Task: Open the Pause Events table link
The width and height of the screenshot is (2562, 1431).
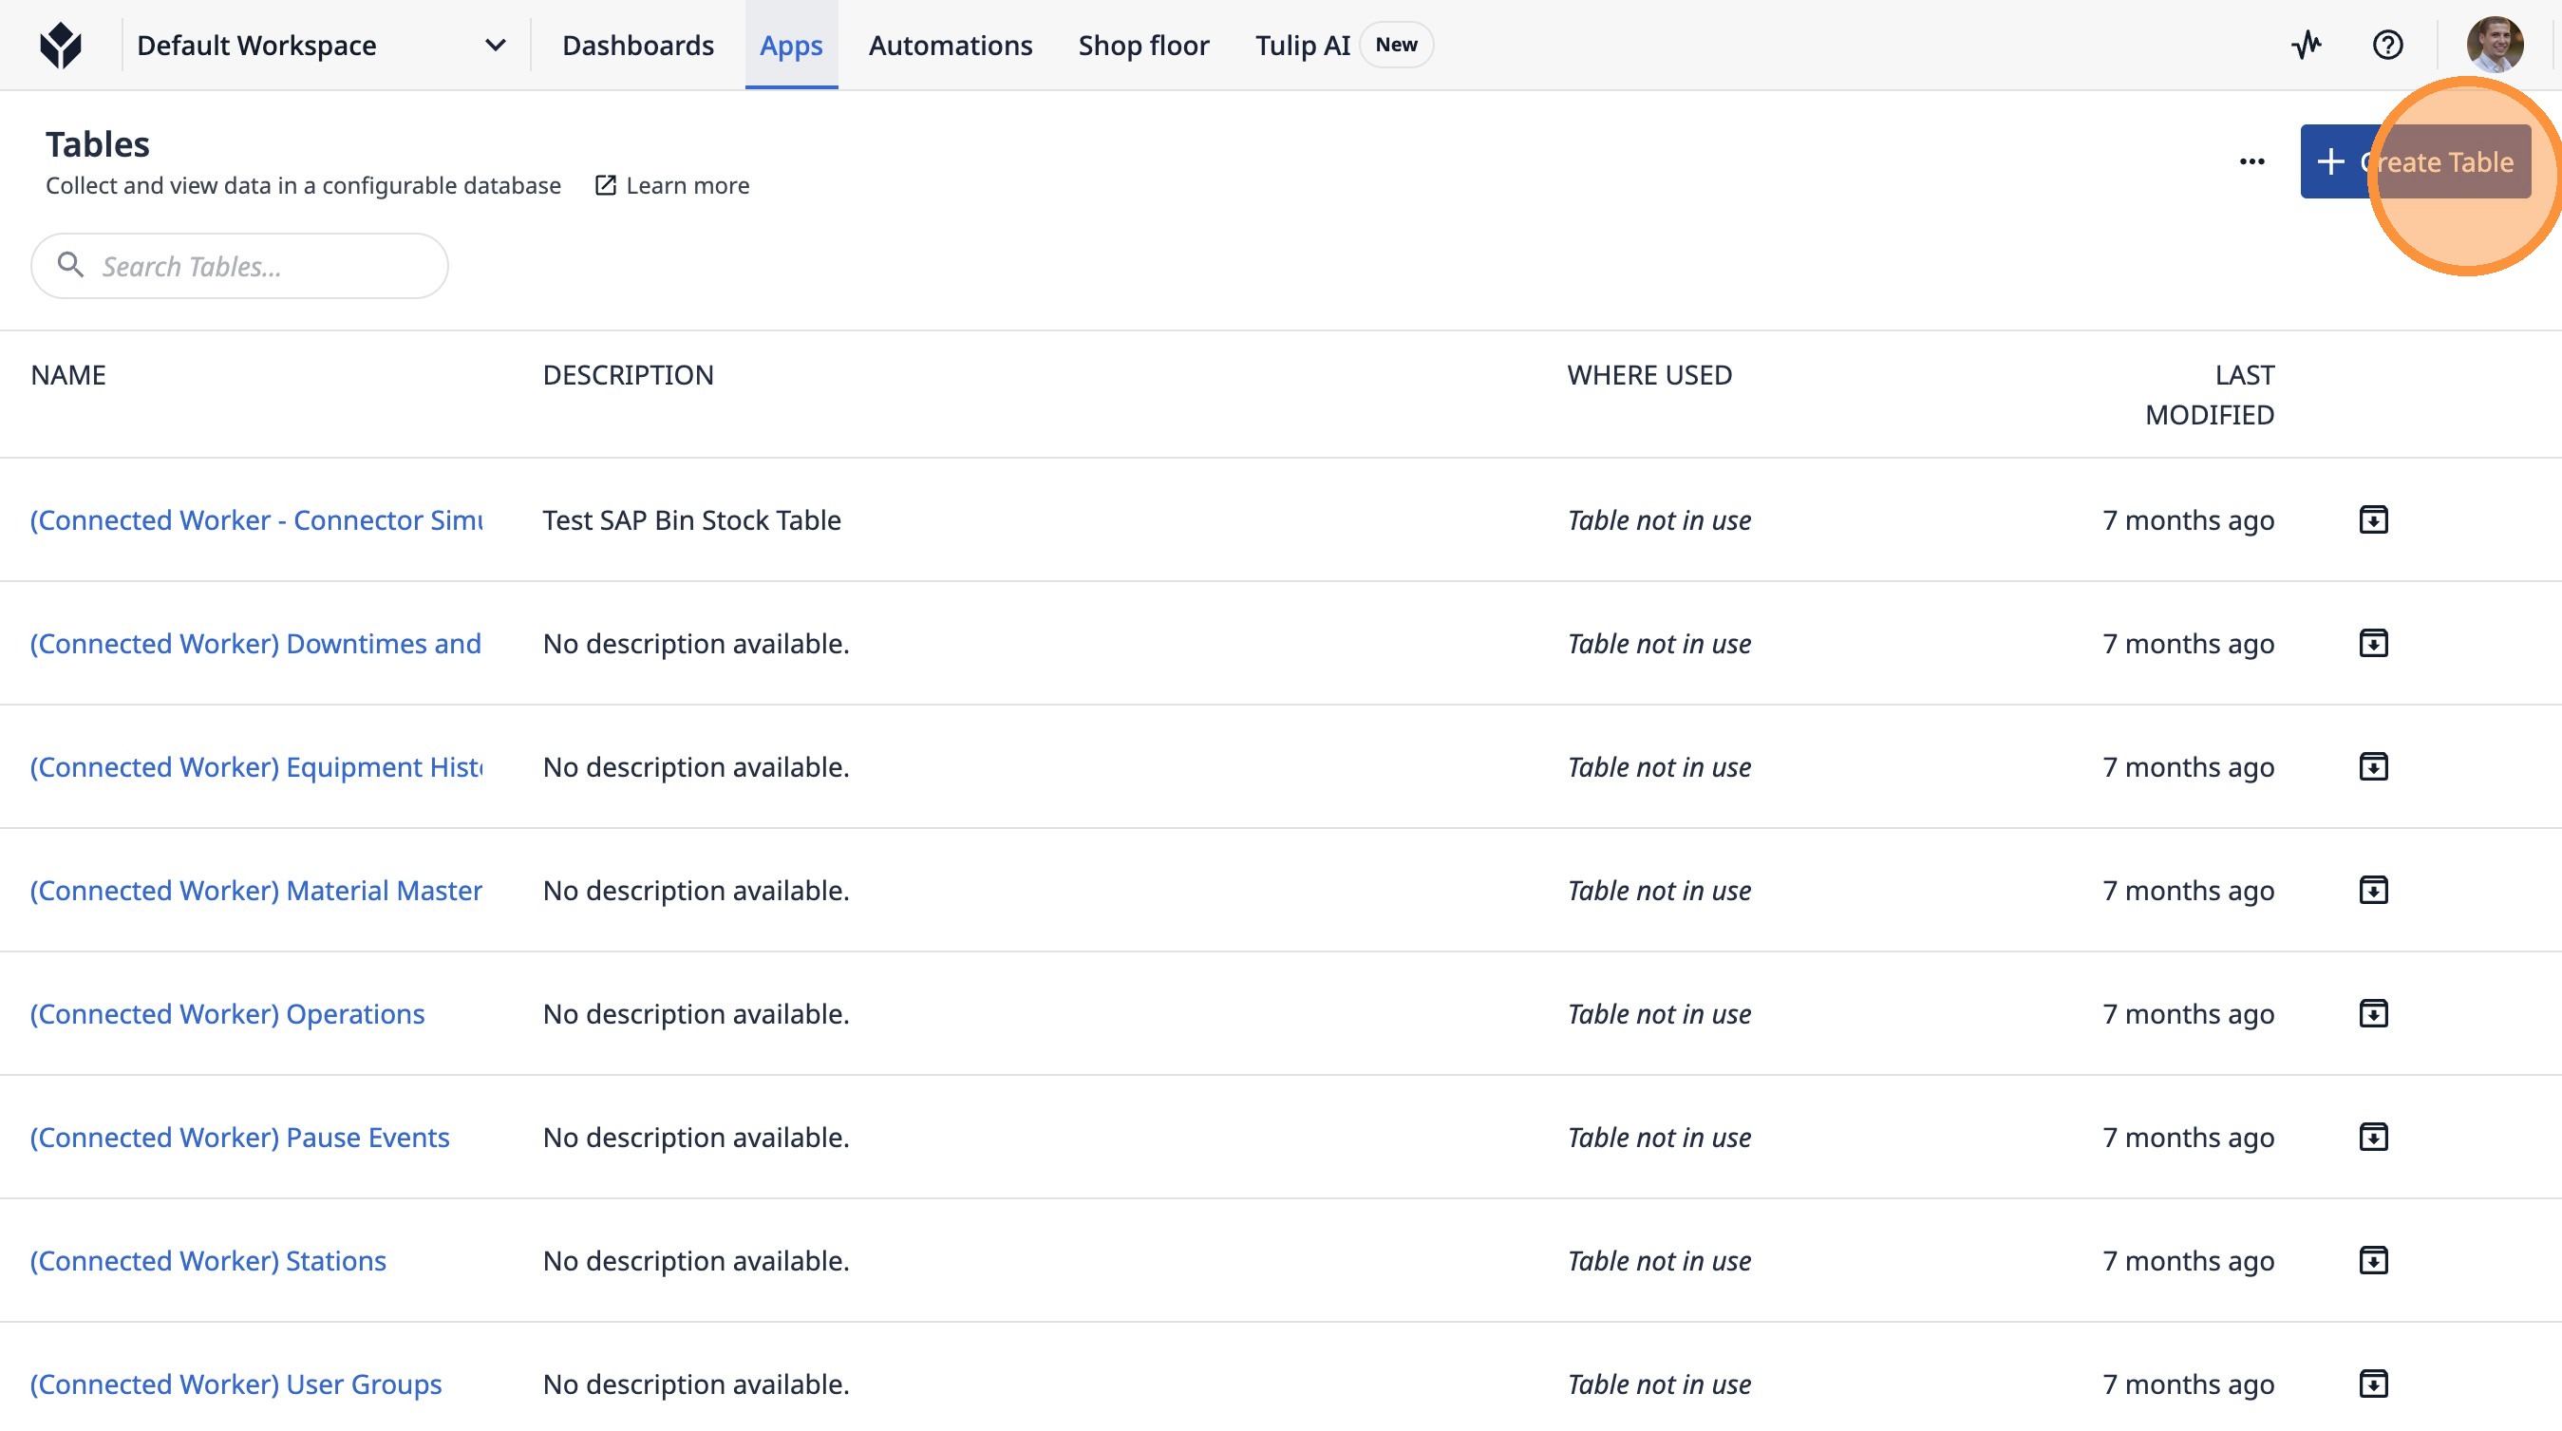Action: click(239, 1137)
